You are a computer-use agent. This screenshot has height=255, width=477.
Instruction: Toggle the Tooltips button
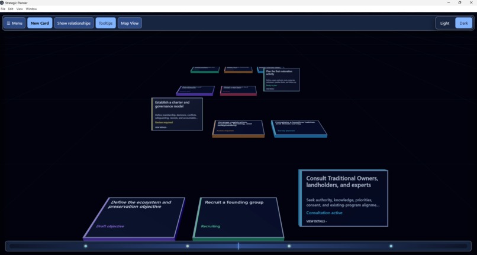click(x=105, y=23)
